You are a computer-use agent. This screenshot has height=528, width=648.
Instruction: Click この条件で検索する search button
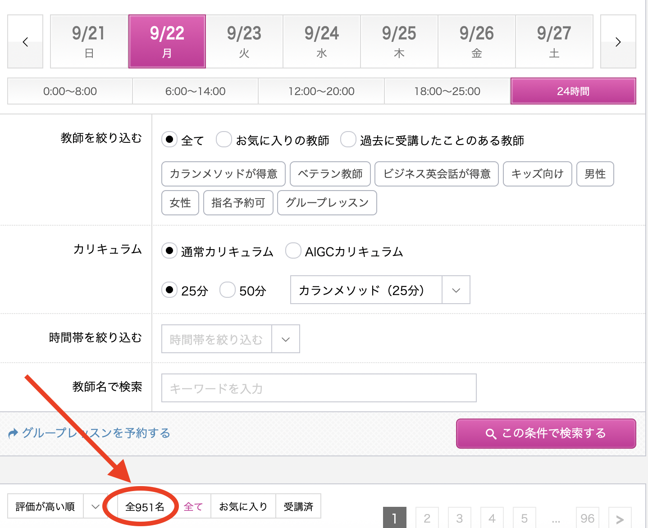pos(546,433)
